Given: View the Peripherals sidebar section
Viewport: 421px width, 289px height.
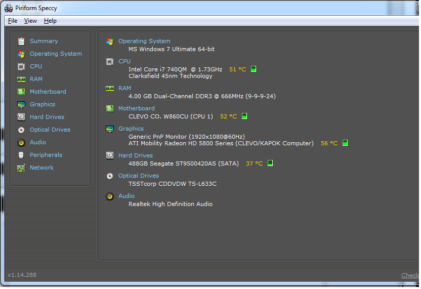Looking at the screenshot, I should tap(46, 155).
